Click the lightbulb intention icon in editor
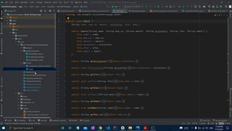This screenshot has height=131, width=232. (x=68, y=19)
